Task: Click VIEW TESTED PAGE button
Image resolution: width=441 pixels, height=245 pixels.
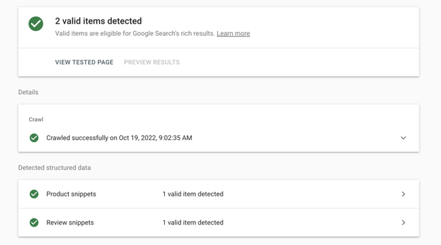Action: tap(84, 62)
